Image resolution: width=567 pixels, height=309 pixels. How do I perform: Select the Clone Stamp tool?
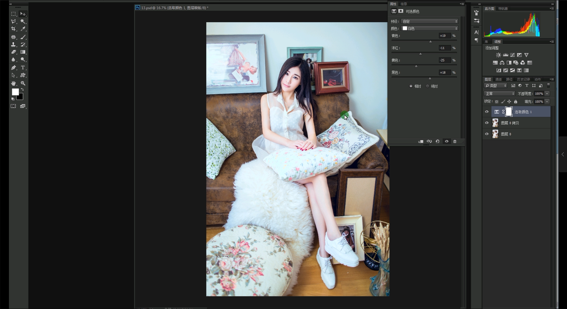(x=14, y=44)
